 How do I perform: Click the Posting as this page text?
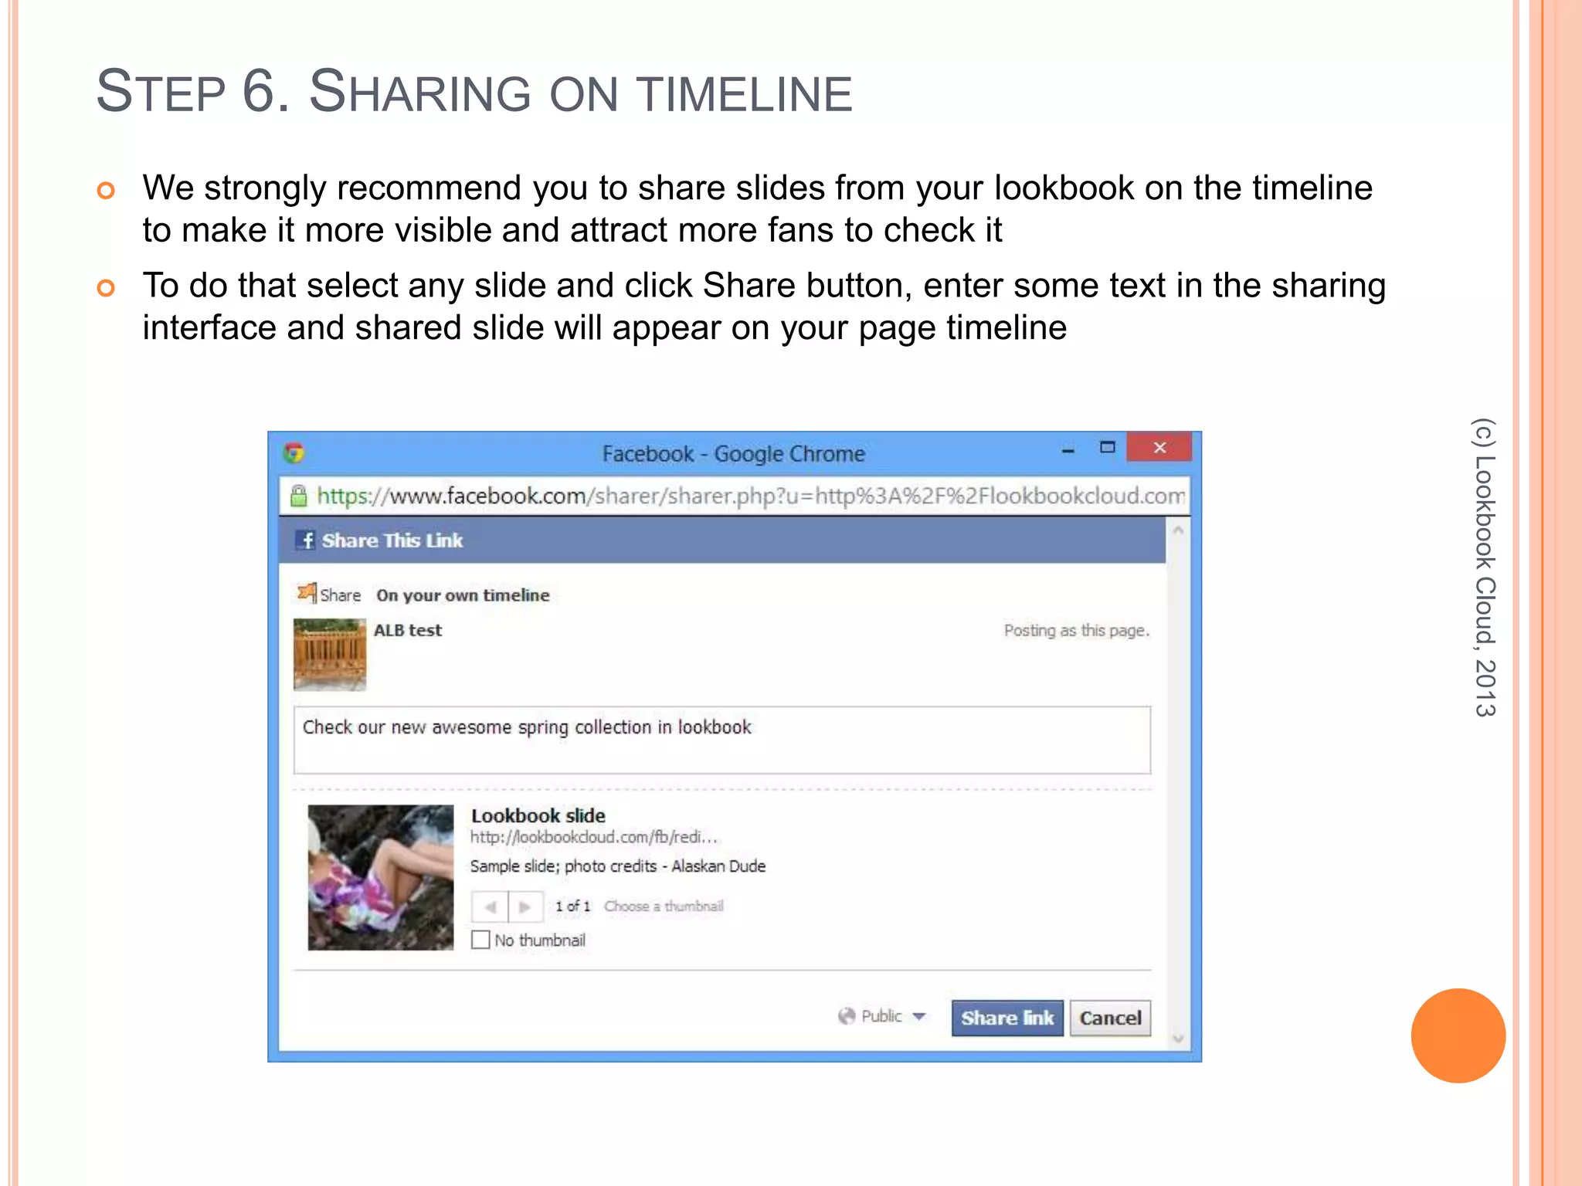pyautogui.click(x=1077, y=630)
